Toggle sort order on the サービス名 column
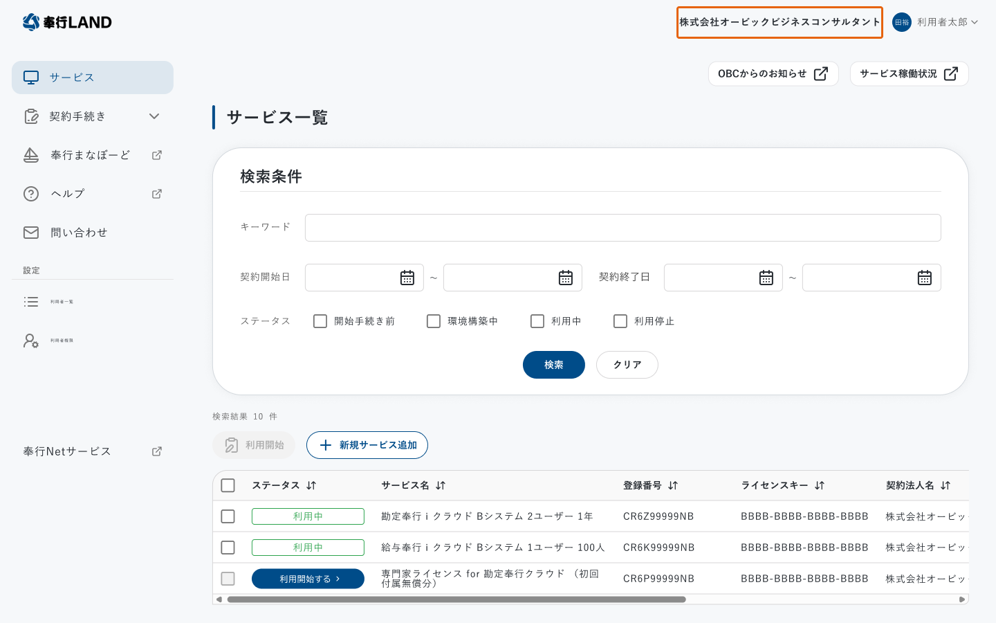Viewport: 996px width, 623px height. pyautogui.click(x=441, y=485)
